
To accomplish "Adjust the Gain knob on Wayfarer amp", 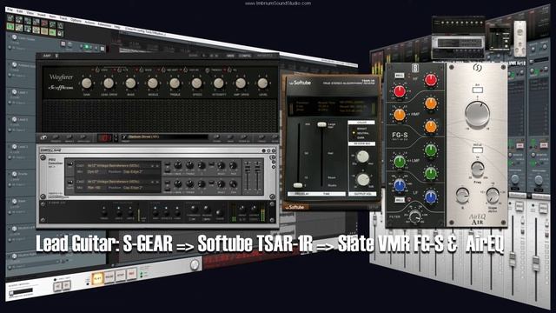I will (87, 83).
